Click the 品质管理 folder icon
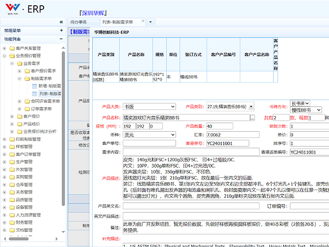The height and width of the screenshot is (247, 329). (12, 200)
